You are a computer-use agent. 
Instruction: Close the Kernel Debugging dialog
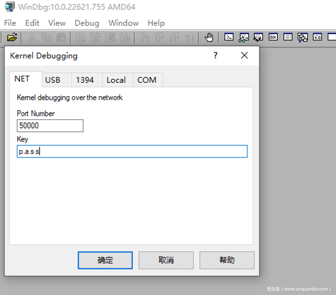(244, 55)
